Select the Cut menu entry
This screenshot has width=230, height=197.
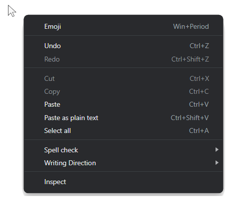(123, 78)
